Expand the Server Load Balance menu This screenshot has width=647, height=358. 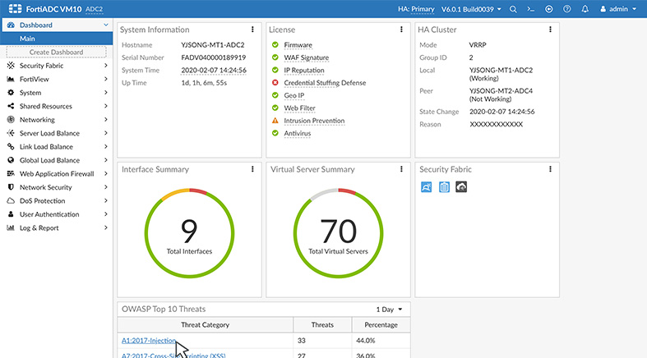coord(57,133)
